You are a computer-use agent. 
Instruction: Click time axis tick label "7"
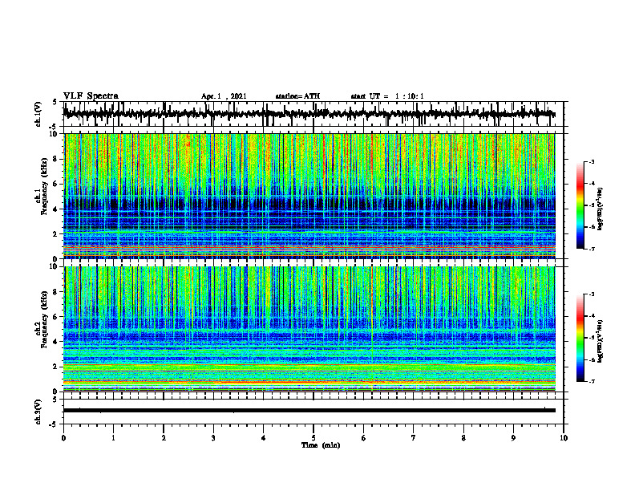[414, 438]
